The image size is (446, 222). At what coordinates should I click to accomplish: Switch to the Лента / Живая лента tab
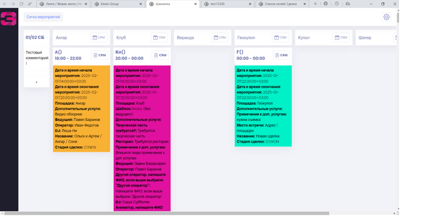tap(63, 4)
